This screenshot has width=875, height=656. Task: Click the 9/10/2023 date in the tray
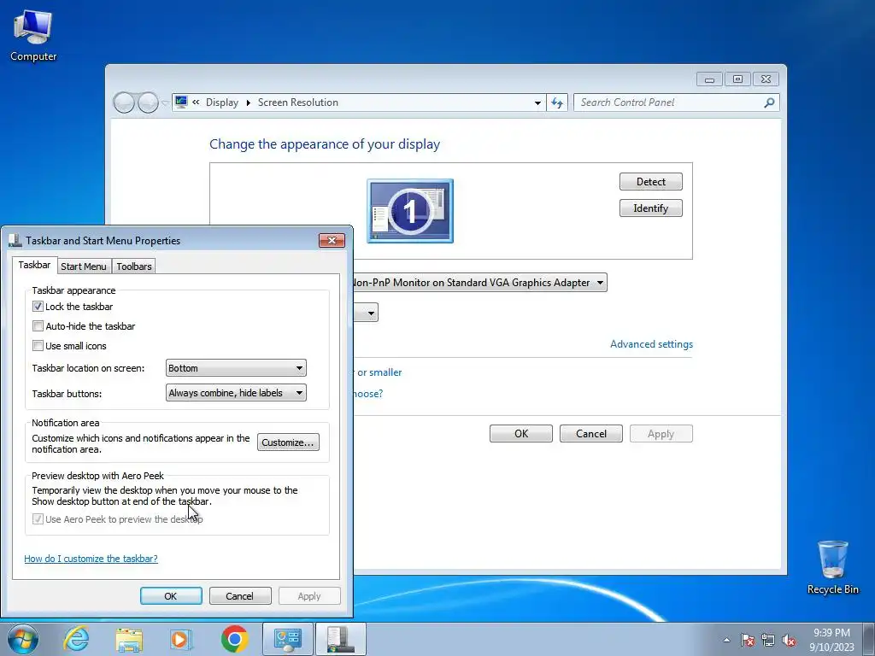(x=831, y=647)
